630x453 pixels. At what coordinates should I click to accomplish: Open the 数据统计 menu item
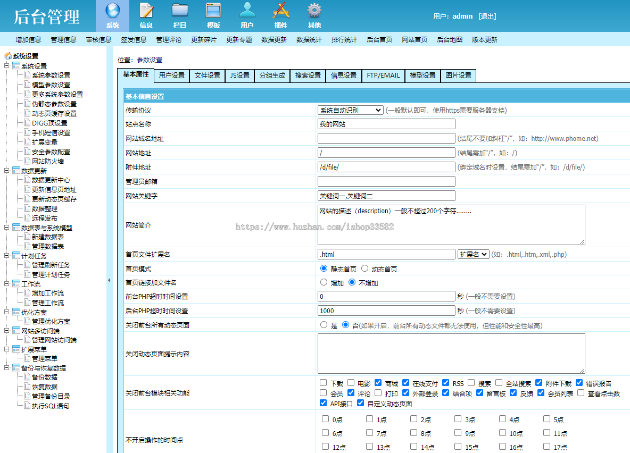pyautogui.click(x=309, y=39)
